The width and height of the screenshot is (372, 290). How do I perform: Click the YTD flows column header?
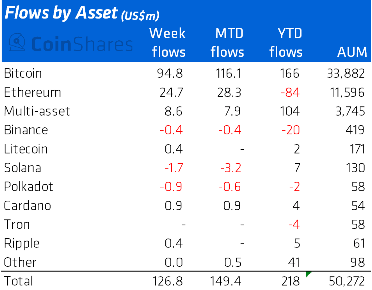coord(286,42)
